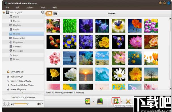Click the iPad device icon

coord(7,13)
